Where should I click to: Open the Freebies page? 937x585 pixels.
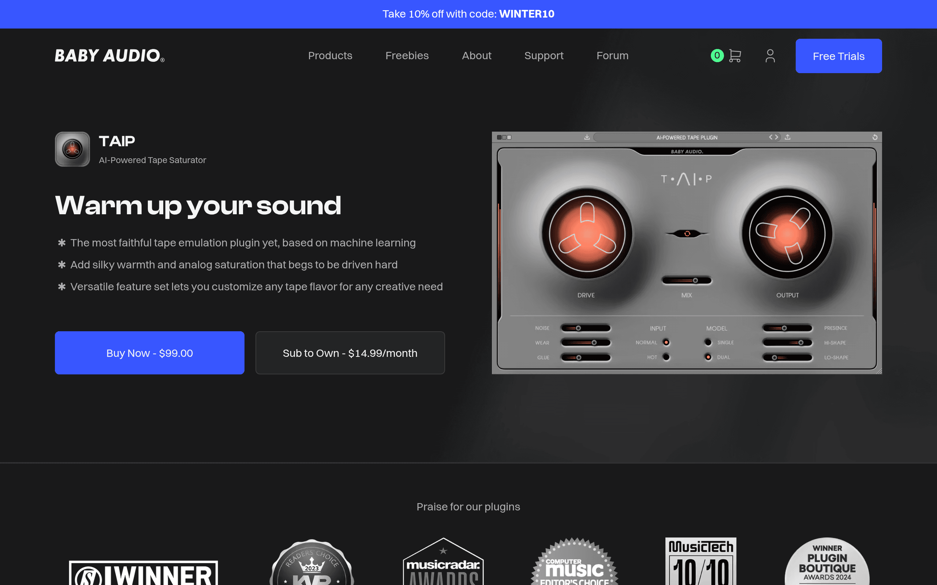pos(407,56)
